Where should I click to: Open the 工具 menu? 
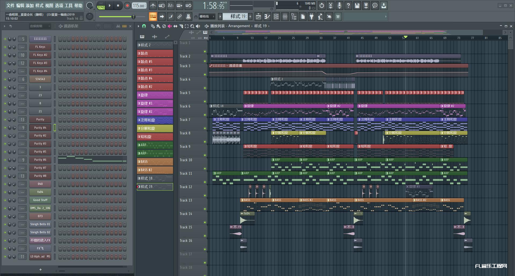[69, 5]
